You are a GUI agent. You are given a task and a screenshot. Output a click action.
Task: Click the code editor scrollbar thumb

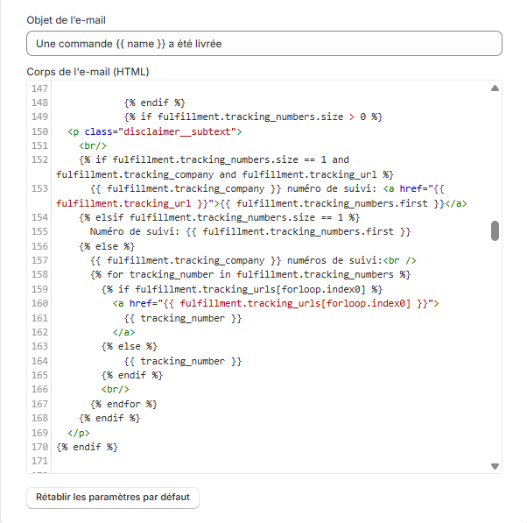(495, 230)
